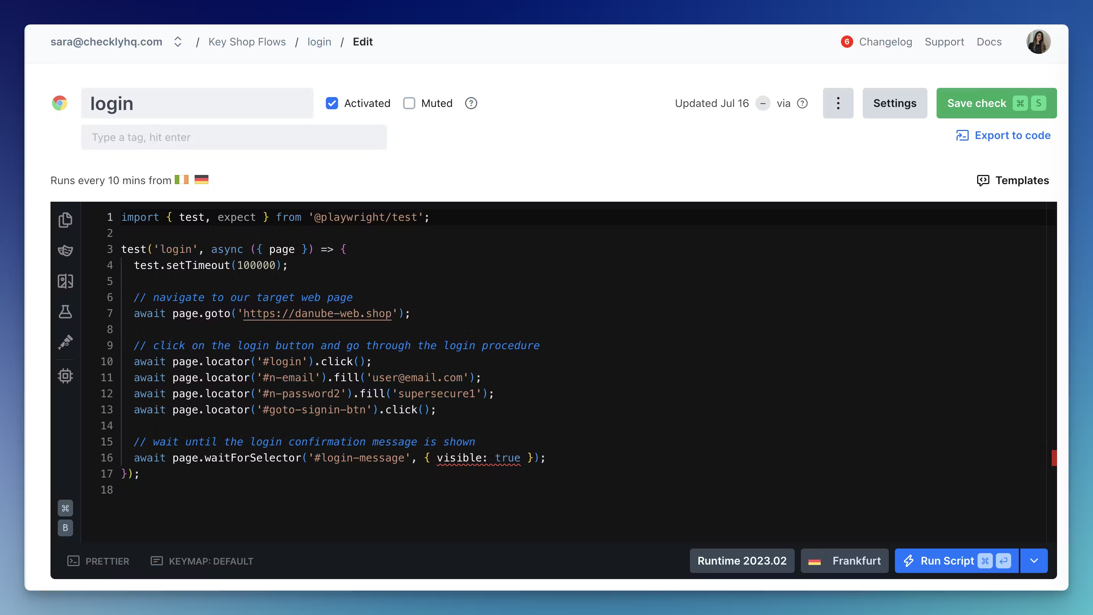Screen dimensions: 1093x615
Task: Open the visual comparison icon in sidebar
Action: click(x=65, y=281)
